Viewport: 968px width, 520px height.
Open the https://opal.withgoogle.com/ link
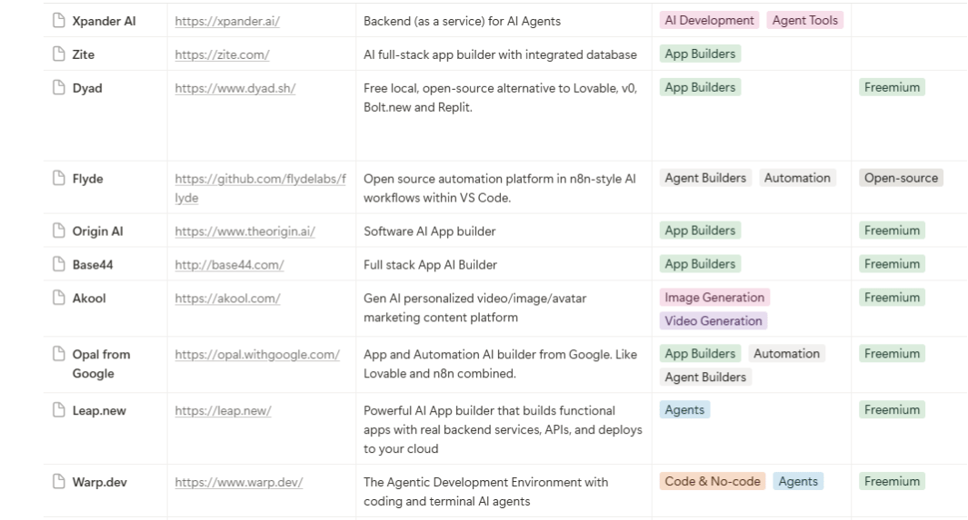pos(257,354)
